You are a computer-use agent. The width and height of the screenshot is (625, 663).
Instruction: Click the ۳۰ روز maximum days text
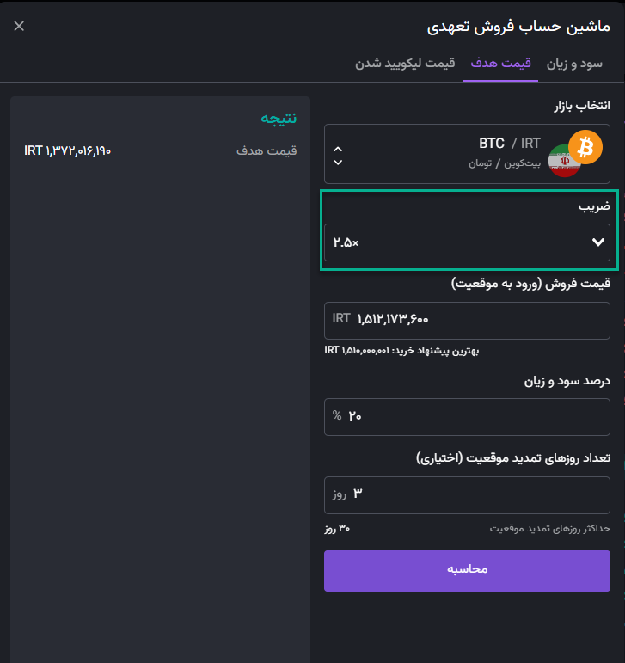click(337, 529)
